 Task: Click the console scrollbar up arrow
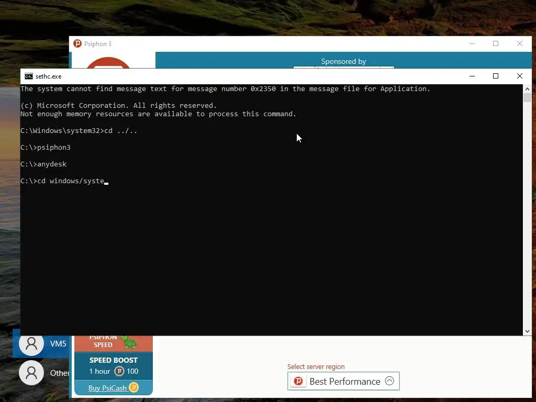[527, 89]
